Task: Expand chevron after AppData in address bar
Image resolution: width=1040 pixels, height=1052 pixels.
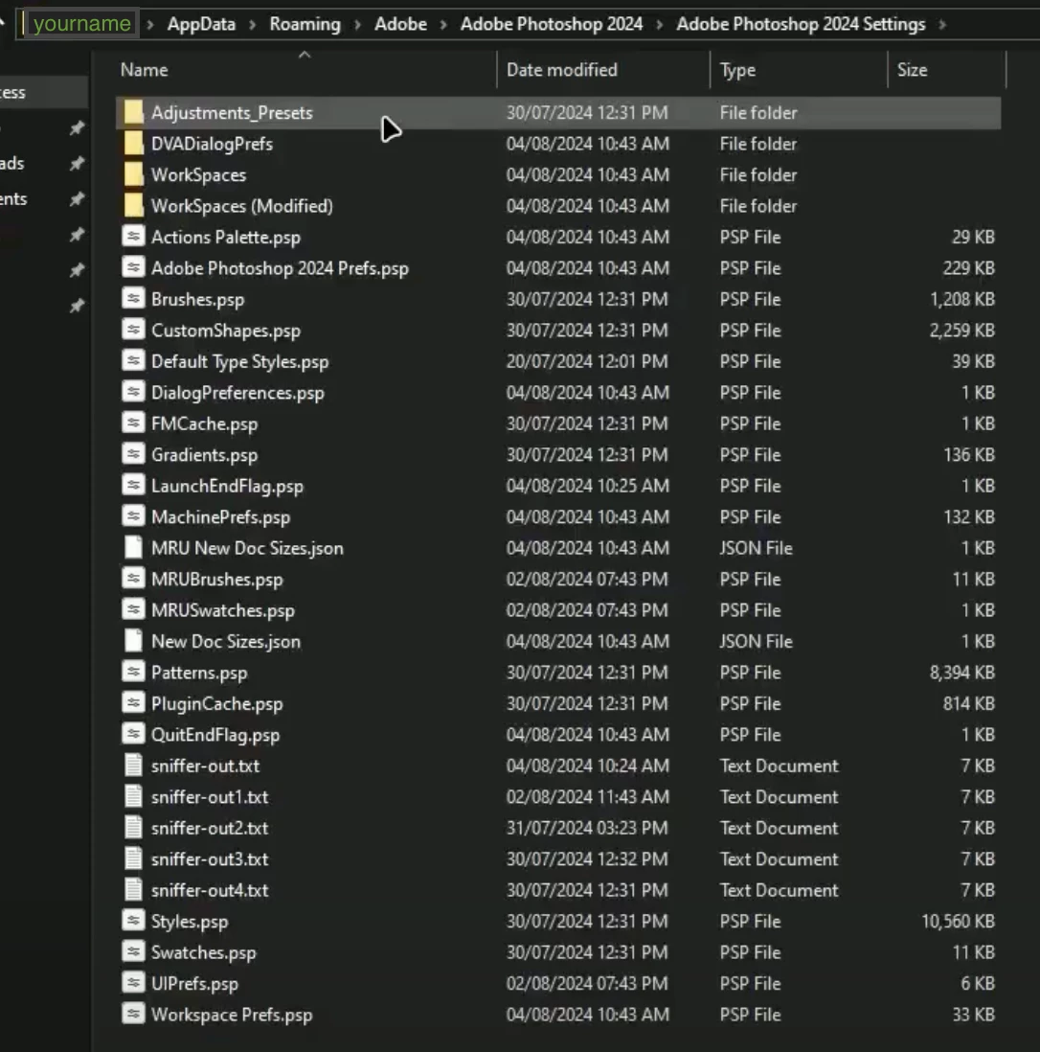Action: click(x=253, y=24)
